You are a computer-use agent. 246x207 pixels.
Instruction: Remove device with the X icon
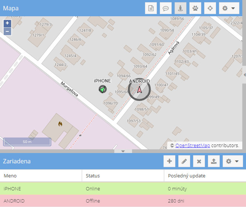pyautogui.click(x=199, y=161)
